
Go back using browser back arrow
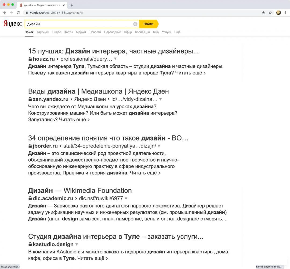click(x=5, y=13)
